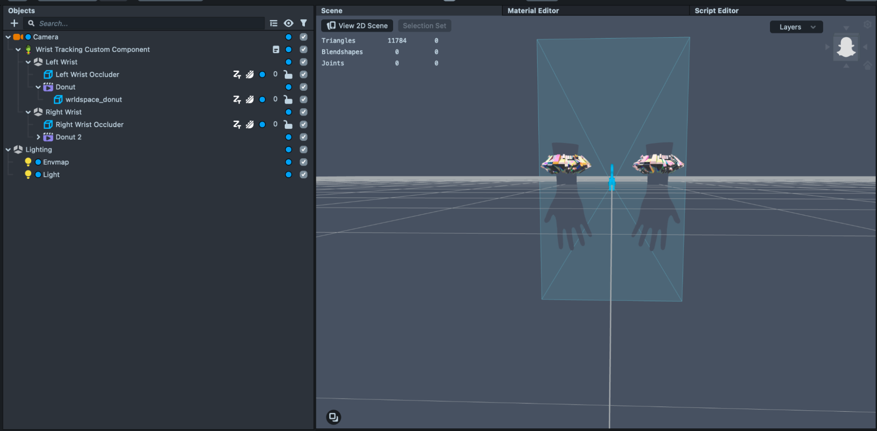The width and height of the screenshot is (877, 431).
Task: Expand the Donut 2 tree node
Action: [39, 137]
